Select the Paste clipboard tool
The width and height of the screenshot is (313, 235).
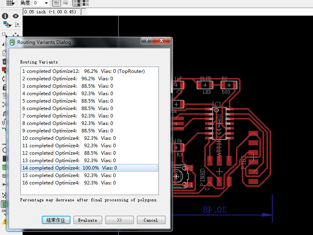(x=4, y=53)
